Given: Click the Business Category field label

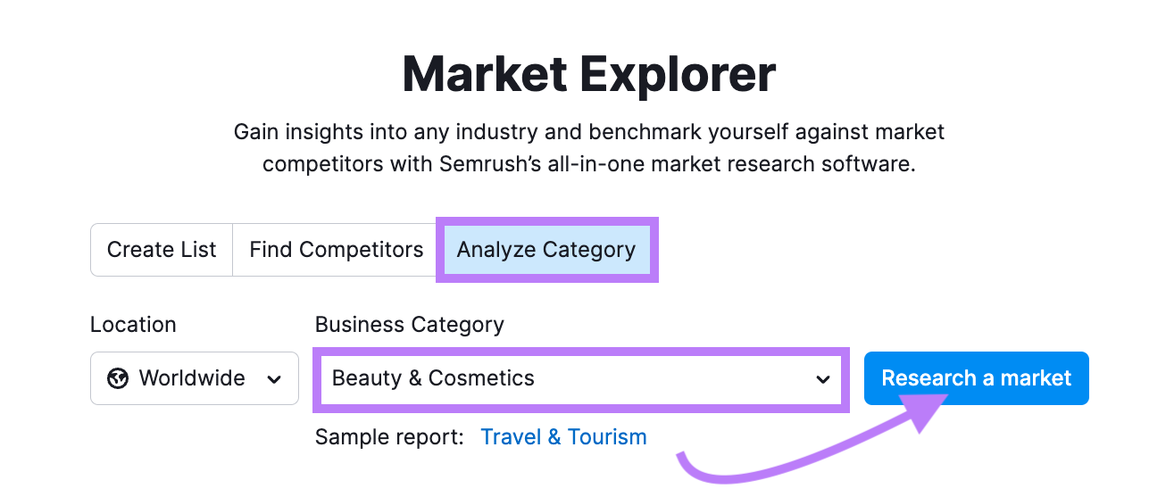Looking at the screenshot, I should [x=409, y=325].
